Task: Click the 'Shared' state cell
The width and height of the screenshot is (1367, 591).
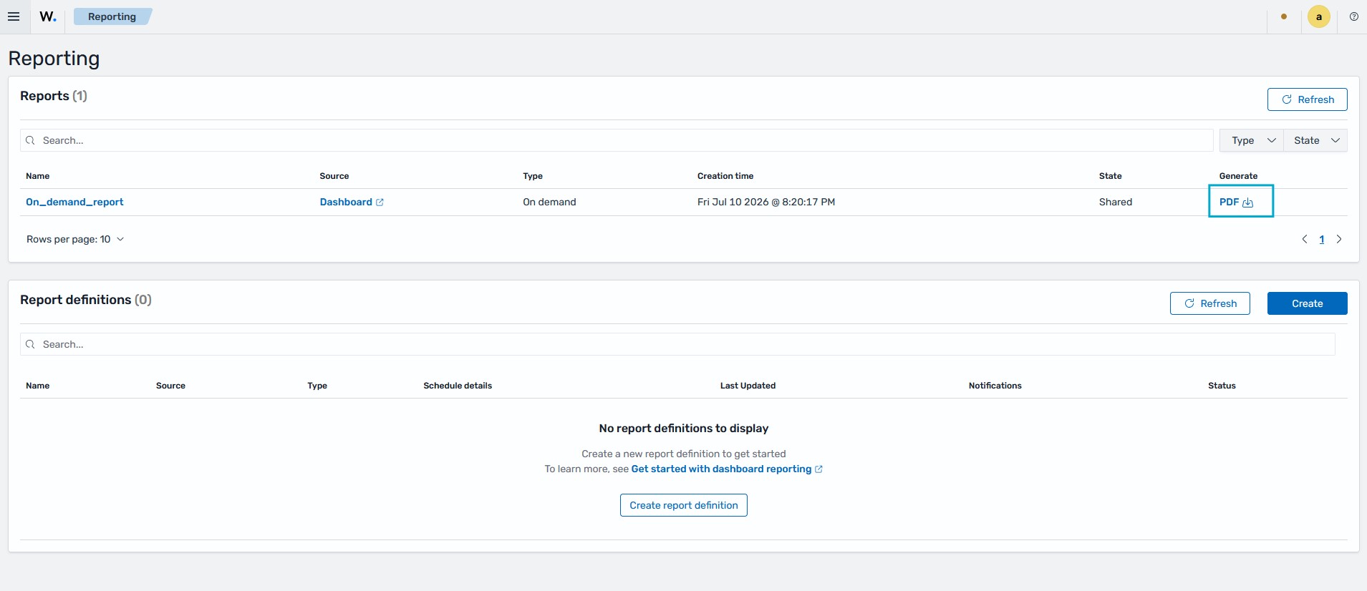Action: [1116, 202]
